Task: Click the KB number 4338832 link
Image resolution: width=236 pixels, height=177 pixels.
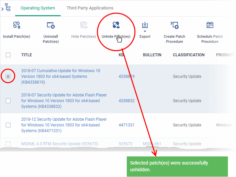Action: [126, 101]
